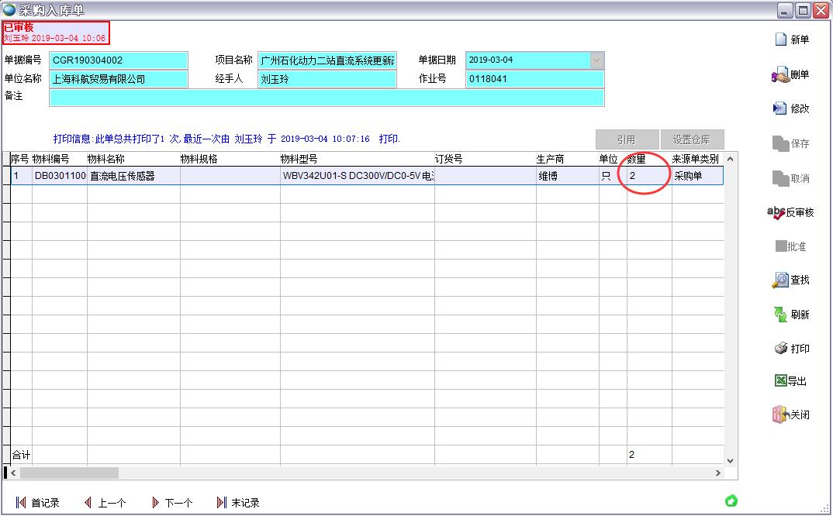The image size is (833, 516).
Task: Click the 设置仓库 (Set Warehouse) button
Action: (x=691, y=139)
